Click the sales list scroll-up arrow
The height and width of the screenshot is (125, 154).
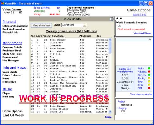[110, 40]
